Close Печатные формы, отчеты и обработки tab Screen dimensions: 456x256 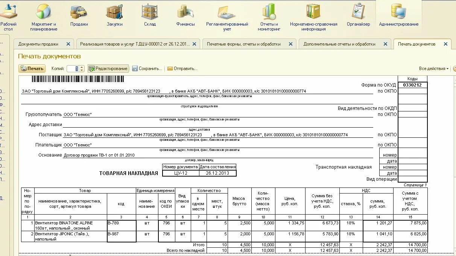click(291, 44)
